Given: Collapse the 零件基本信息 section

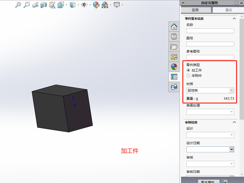Looking at the screenshot, I should pyautogui.click(x=234, y=19).
